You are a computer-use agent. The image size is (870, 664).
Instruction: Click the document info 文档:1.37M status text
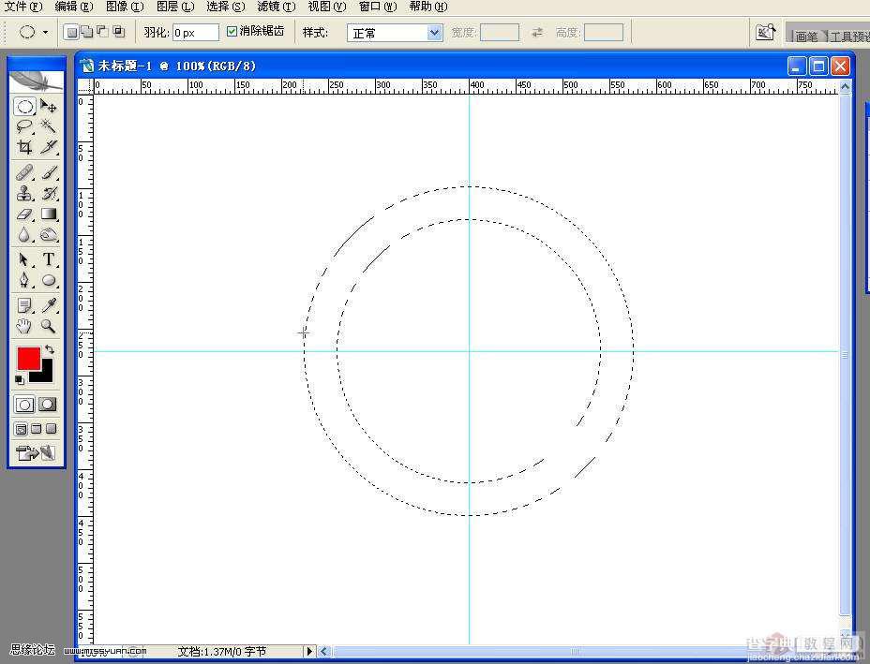tap(222, 652)
